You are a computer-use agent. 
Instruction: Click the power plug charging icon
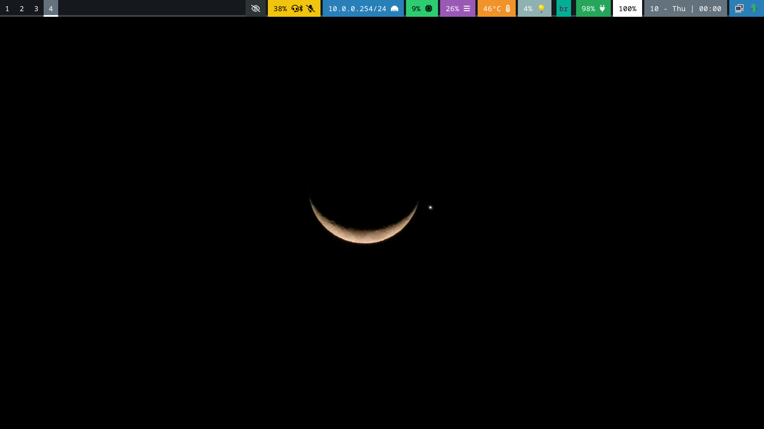coord(602,8)
